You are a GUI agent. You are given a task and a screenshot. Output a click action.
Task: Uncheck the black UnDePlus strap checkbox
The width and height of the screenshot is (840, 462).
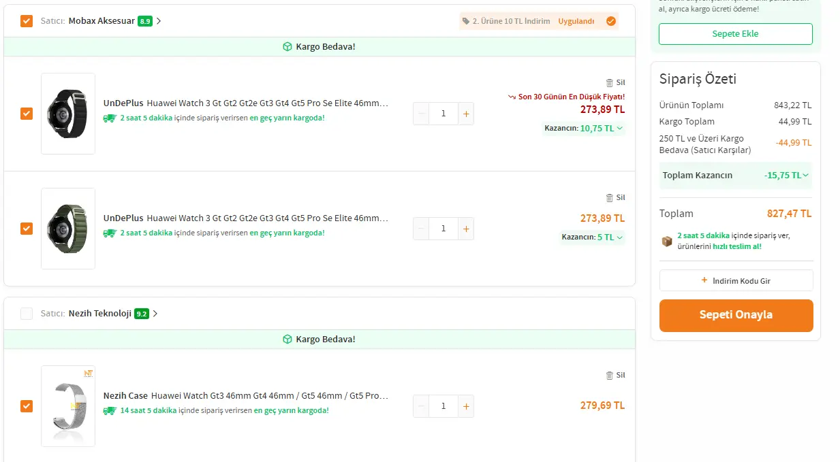[x=27, y=114]
